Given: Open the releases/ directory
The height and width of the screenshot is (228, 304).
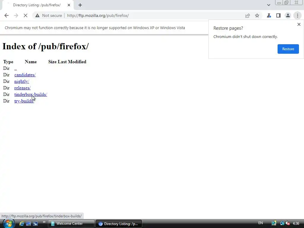Looking at the screenshot, I should [23, 88].
